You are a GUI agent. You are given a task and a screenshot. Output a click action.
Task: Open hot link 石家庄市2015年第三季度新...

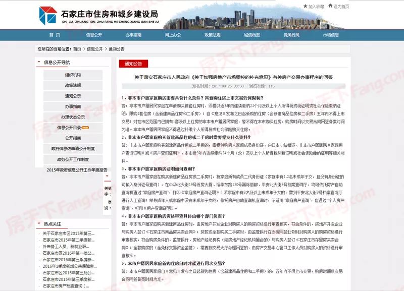(69, 279)
